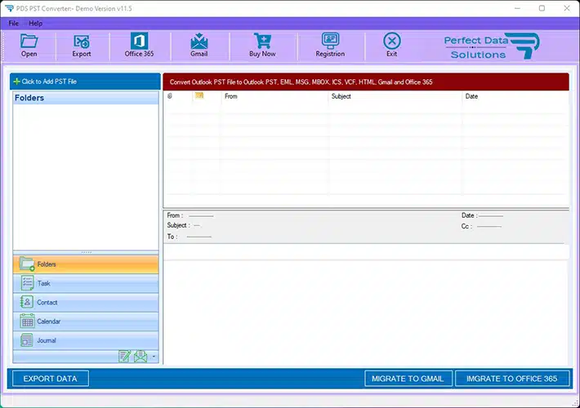Screen dimensions: 580x408
Task: Switch to the Folders navigation tab
Action: pos(86,264)
